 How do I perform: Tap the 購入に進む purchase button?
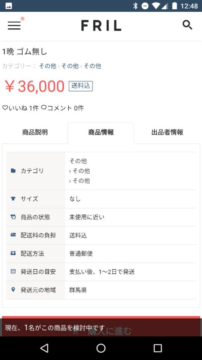(101, 327)
